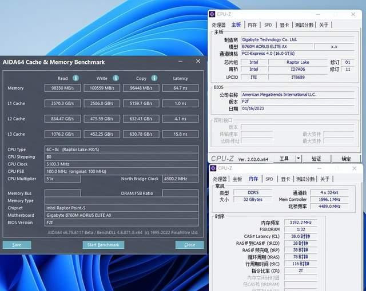Switch to 主板 tab in bottom CPU-Z window

pyautogui.click(x=237, y=179)
